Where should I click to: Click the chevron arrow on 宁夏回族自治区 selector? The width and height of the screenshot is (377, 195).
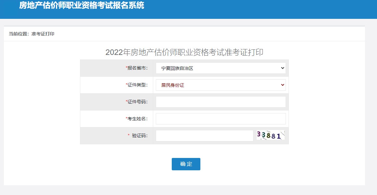[x=282, y=68]
